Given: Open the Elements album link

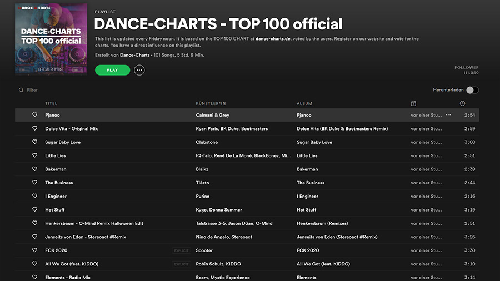Looking at the screenshot, I should pos(307,278).
